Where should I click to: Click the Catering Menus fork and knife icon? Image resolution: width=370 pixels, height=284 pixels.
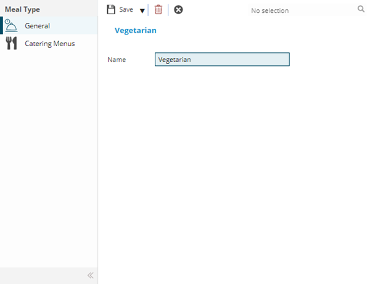pyautogui.click(x=11, y=43)
